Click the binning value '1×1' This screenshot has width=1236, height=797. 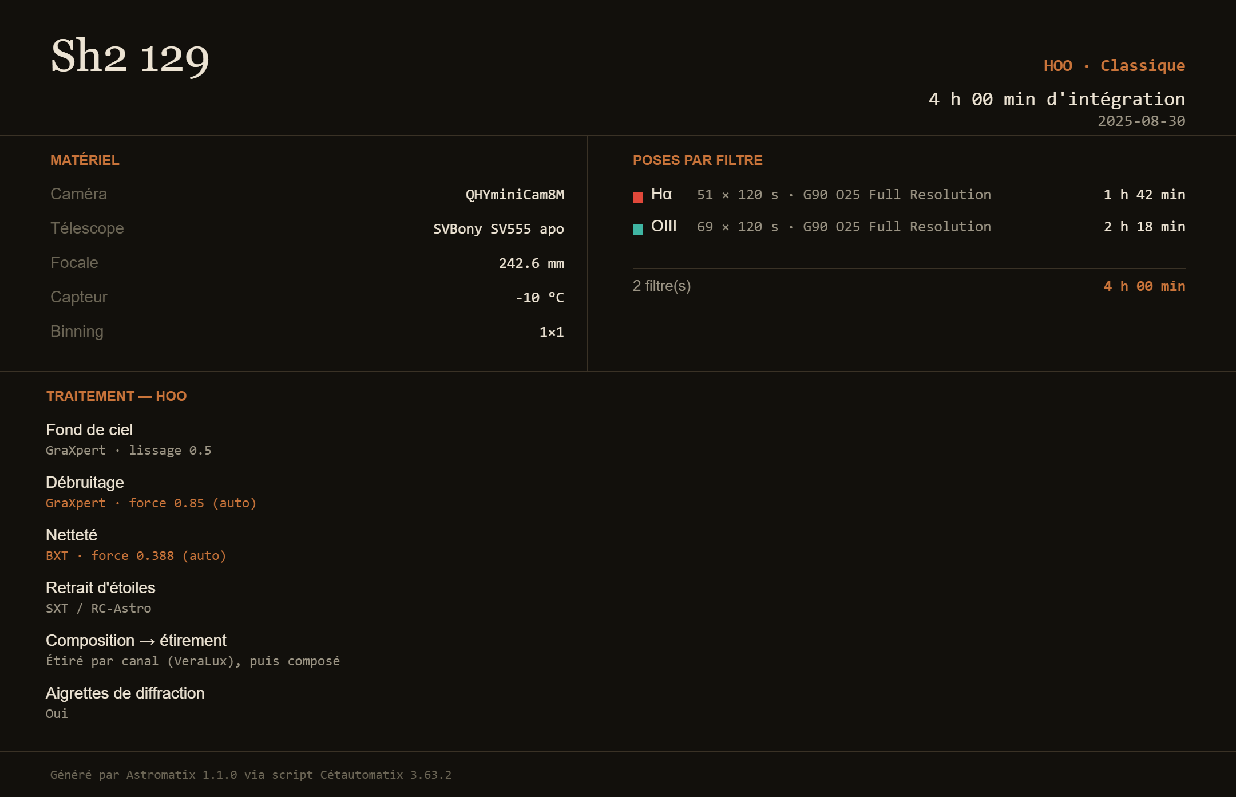[x=552, y=332]
